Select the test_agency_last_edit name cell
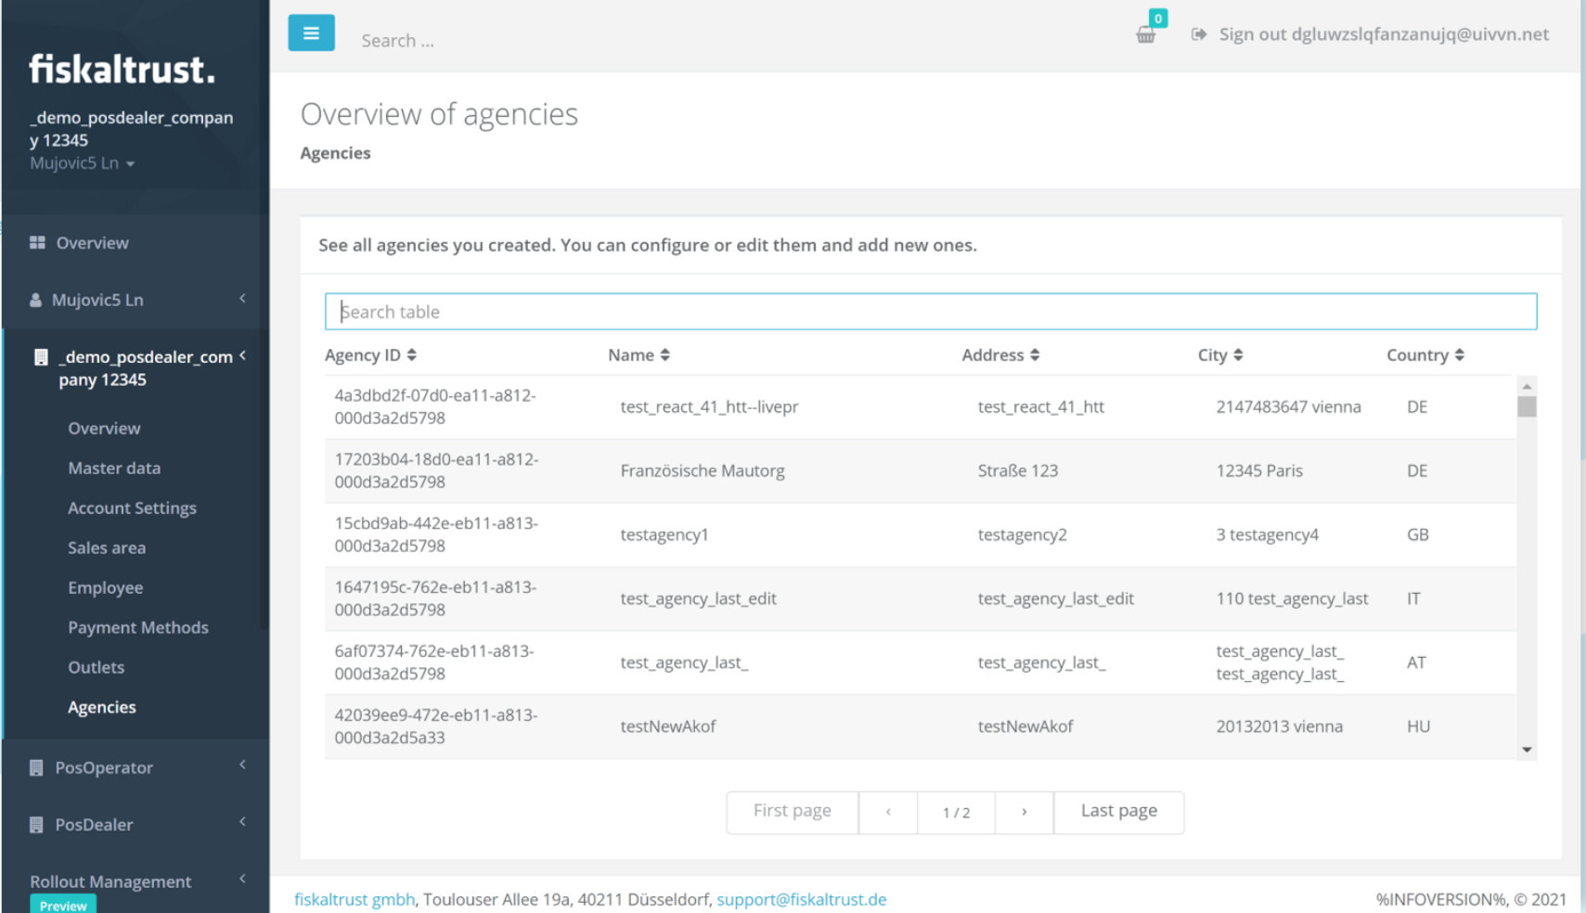The image size is (1586, 913). (x=698, y=599)
